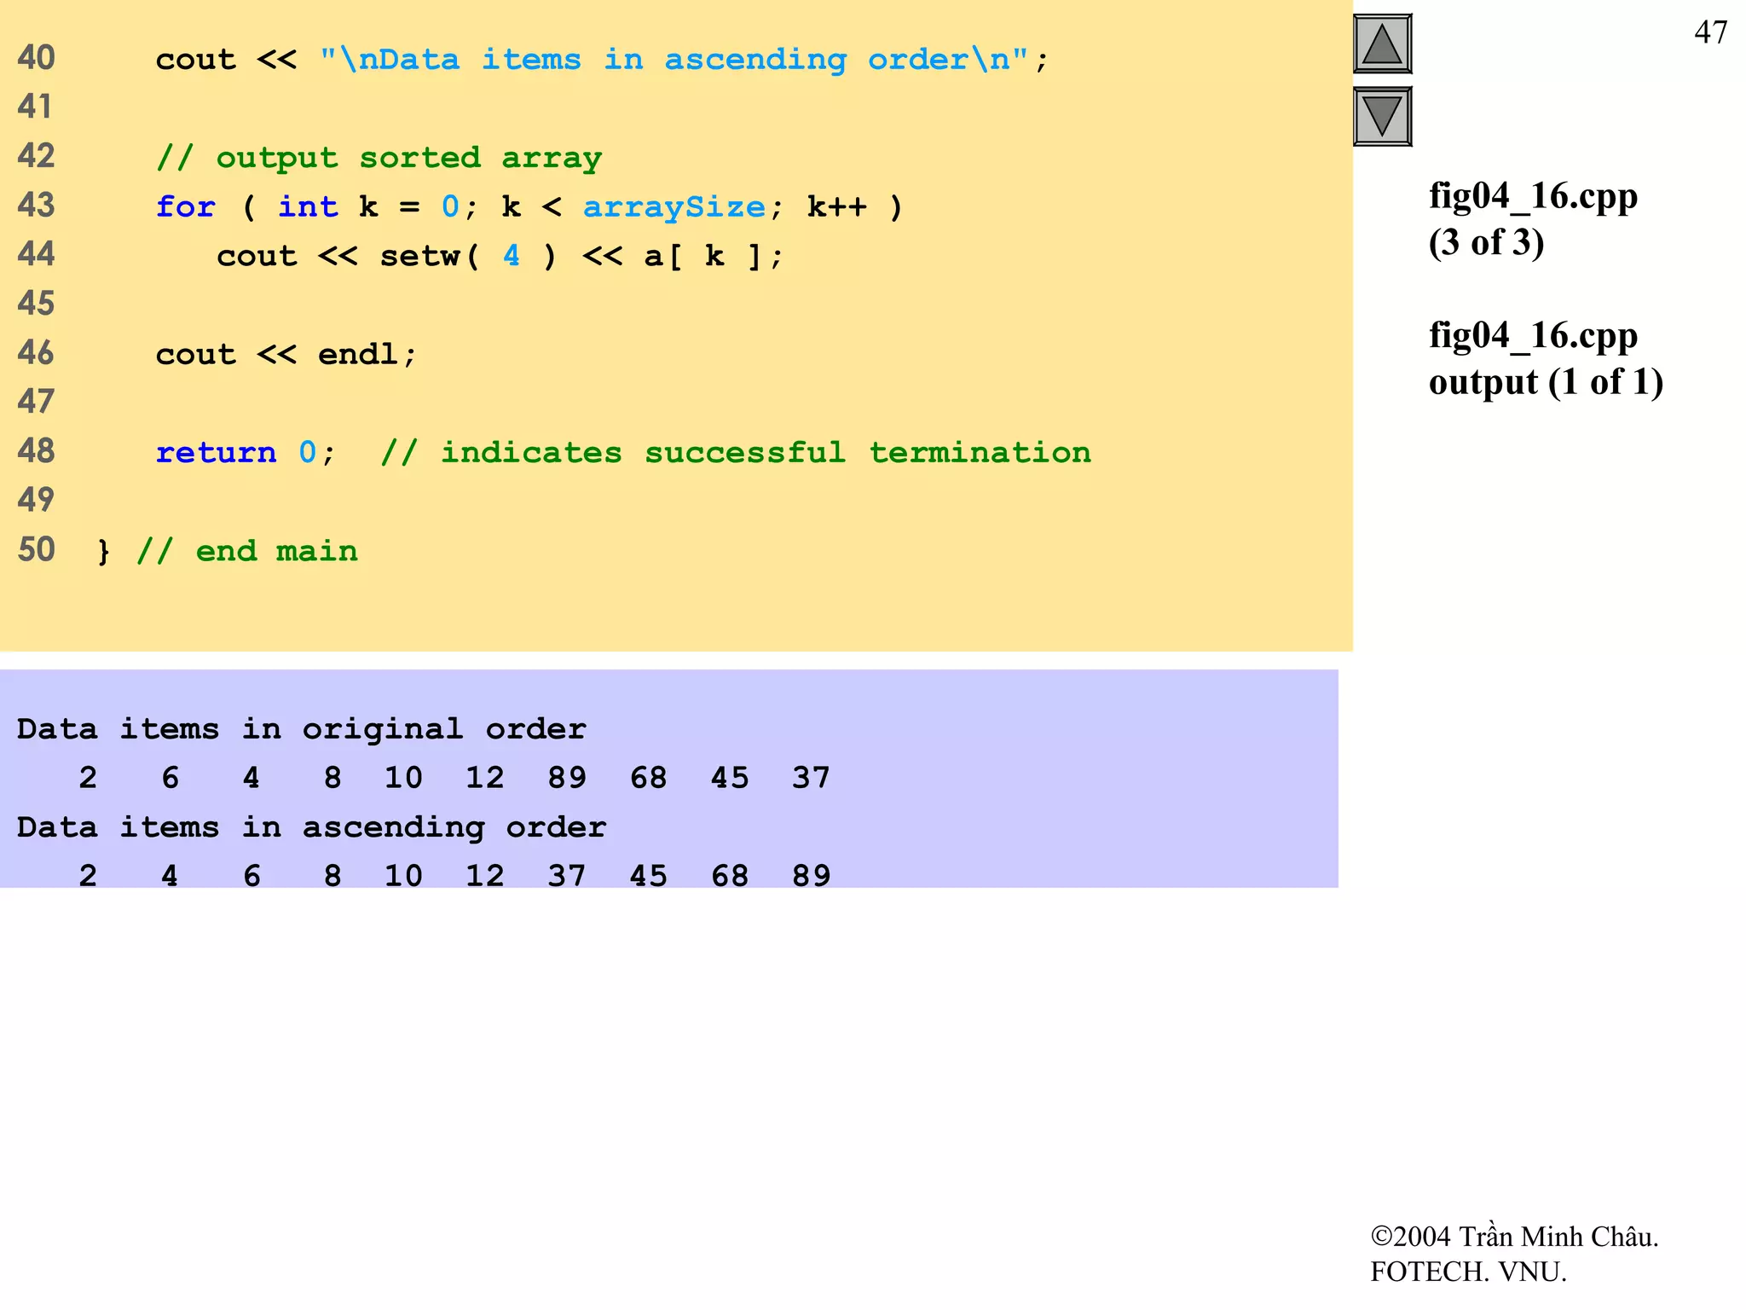Image resolution: width=1746 pixels, height=1310 pixels.
Task: Click the "// output sorted array" comment
Action: 379,158
